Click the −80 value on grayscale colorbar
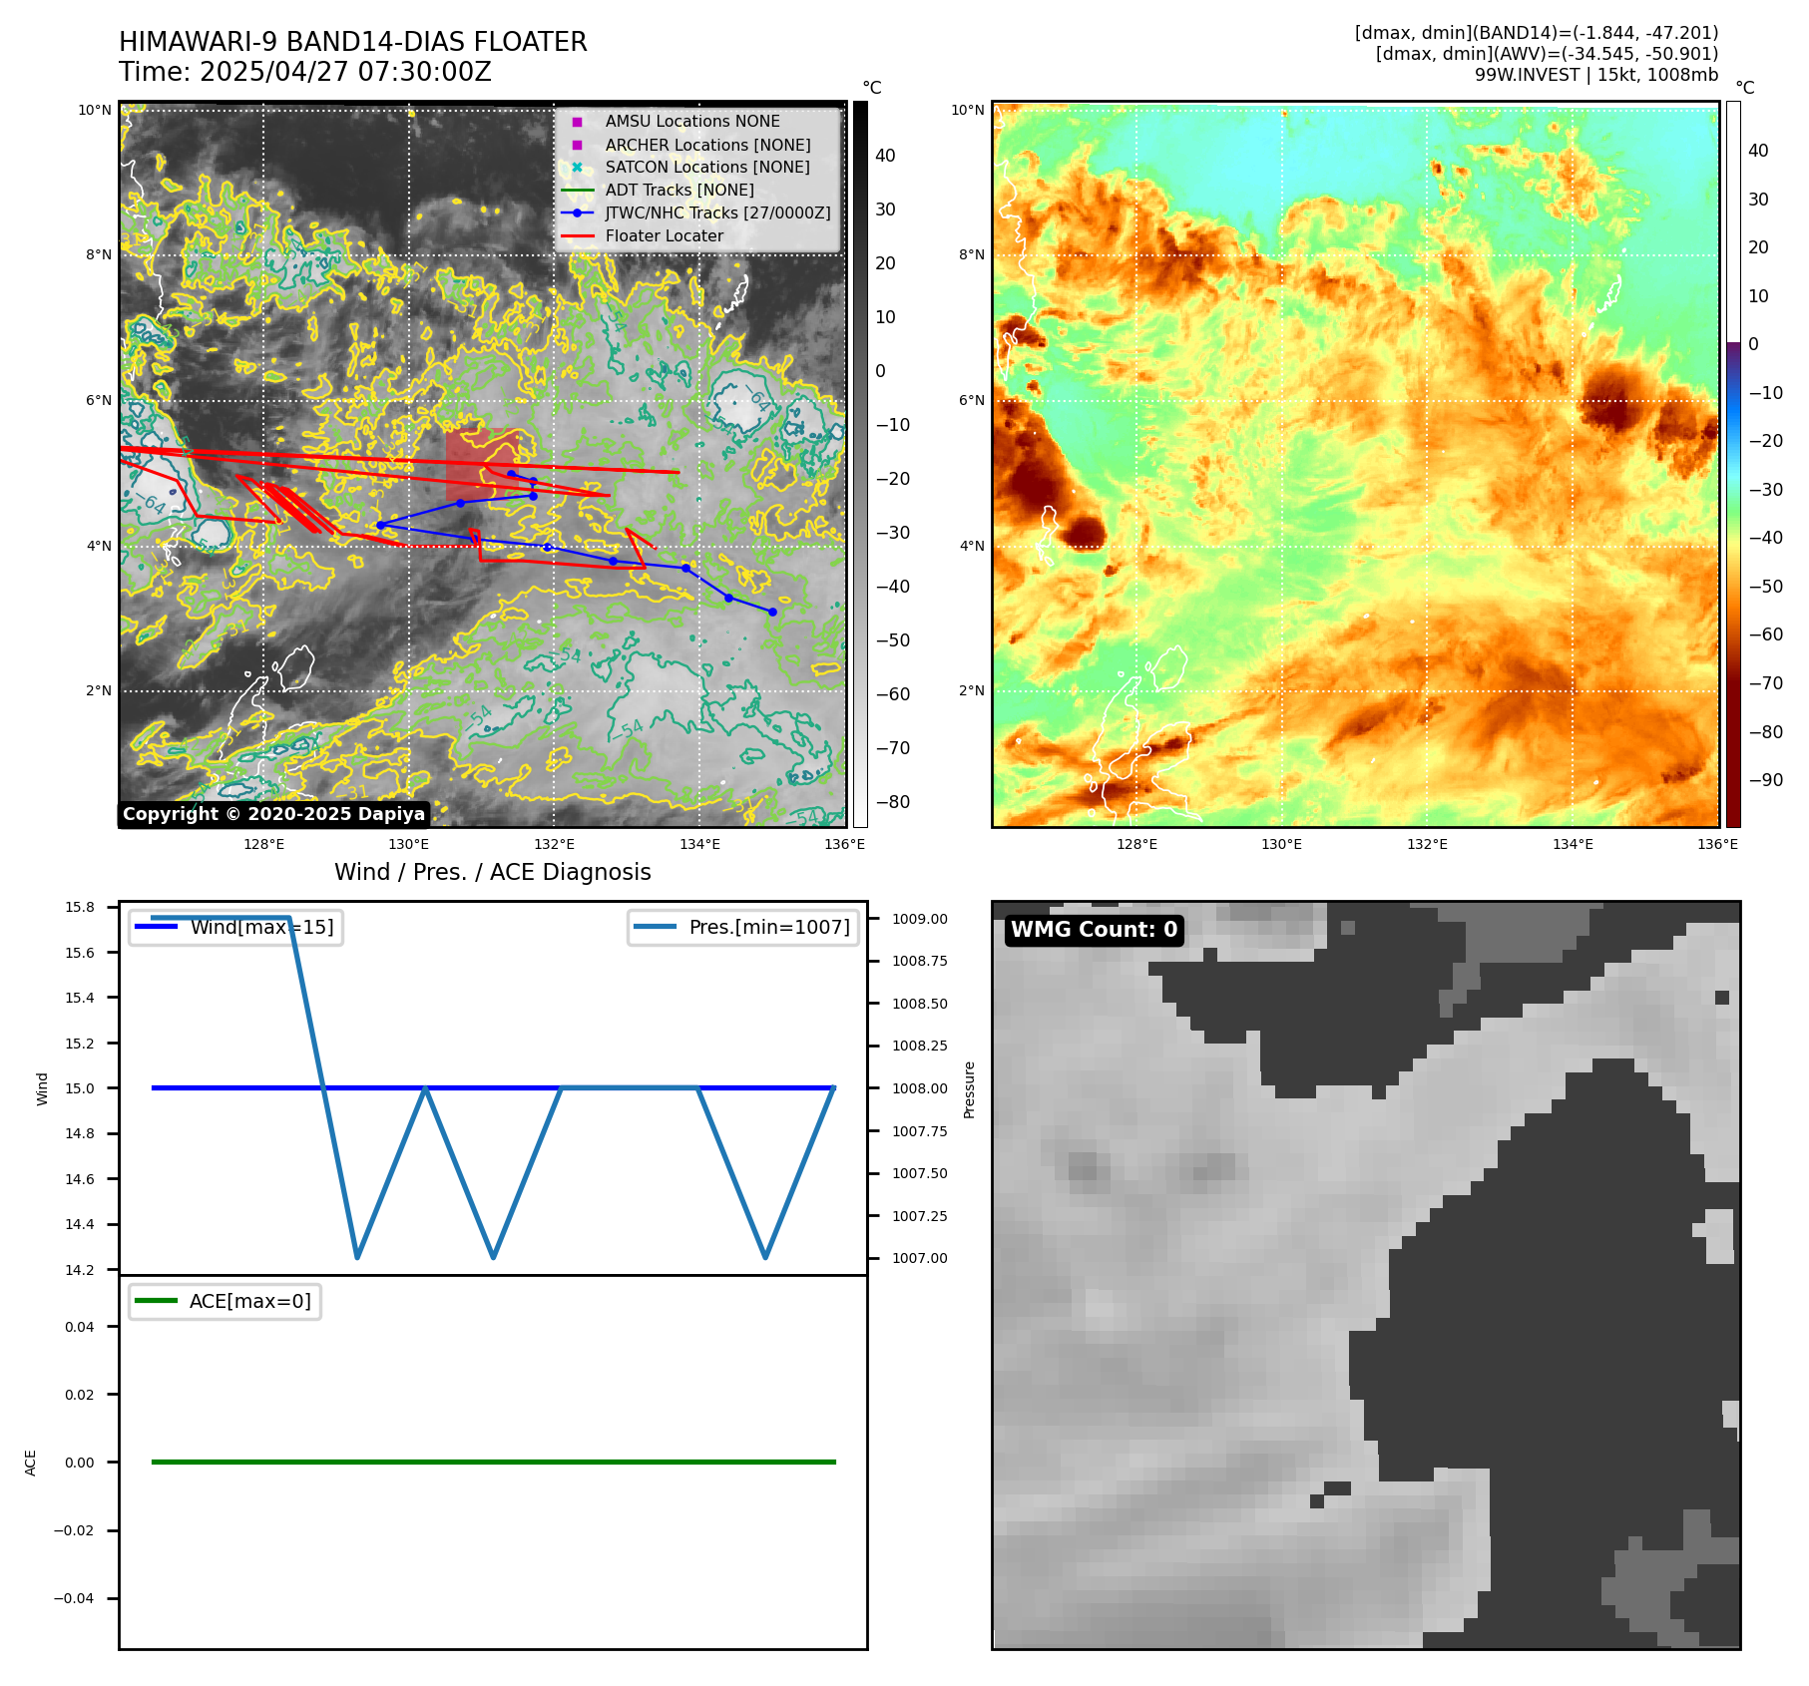 click(x=893, y=802)
